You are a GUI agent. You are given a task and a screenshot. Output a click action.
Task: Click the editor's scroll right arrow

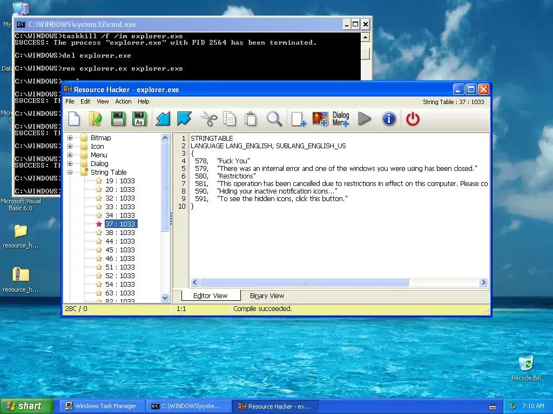[x=483, y=282]
